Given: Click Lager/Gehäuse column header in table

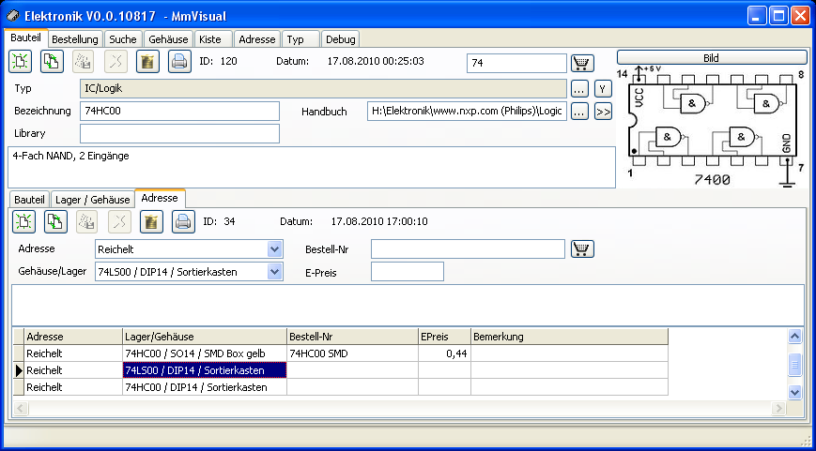Looking at the screenshot, I should coord(205,337).
